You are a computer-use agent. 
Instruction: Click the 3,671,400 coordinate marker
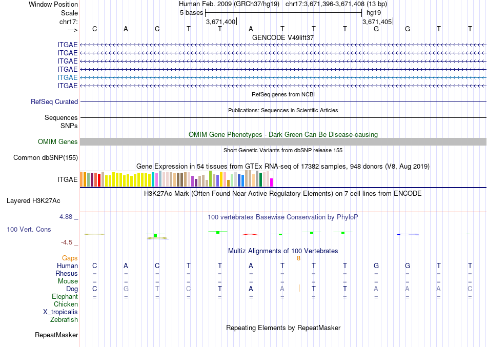(x=221, y=22)
